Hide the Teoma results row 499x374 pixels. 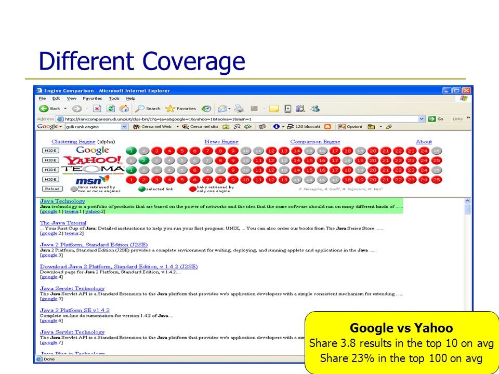(x=50, y=170)
